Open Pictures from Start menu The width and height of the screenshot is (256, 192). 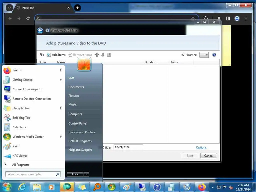coord(74,96)
